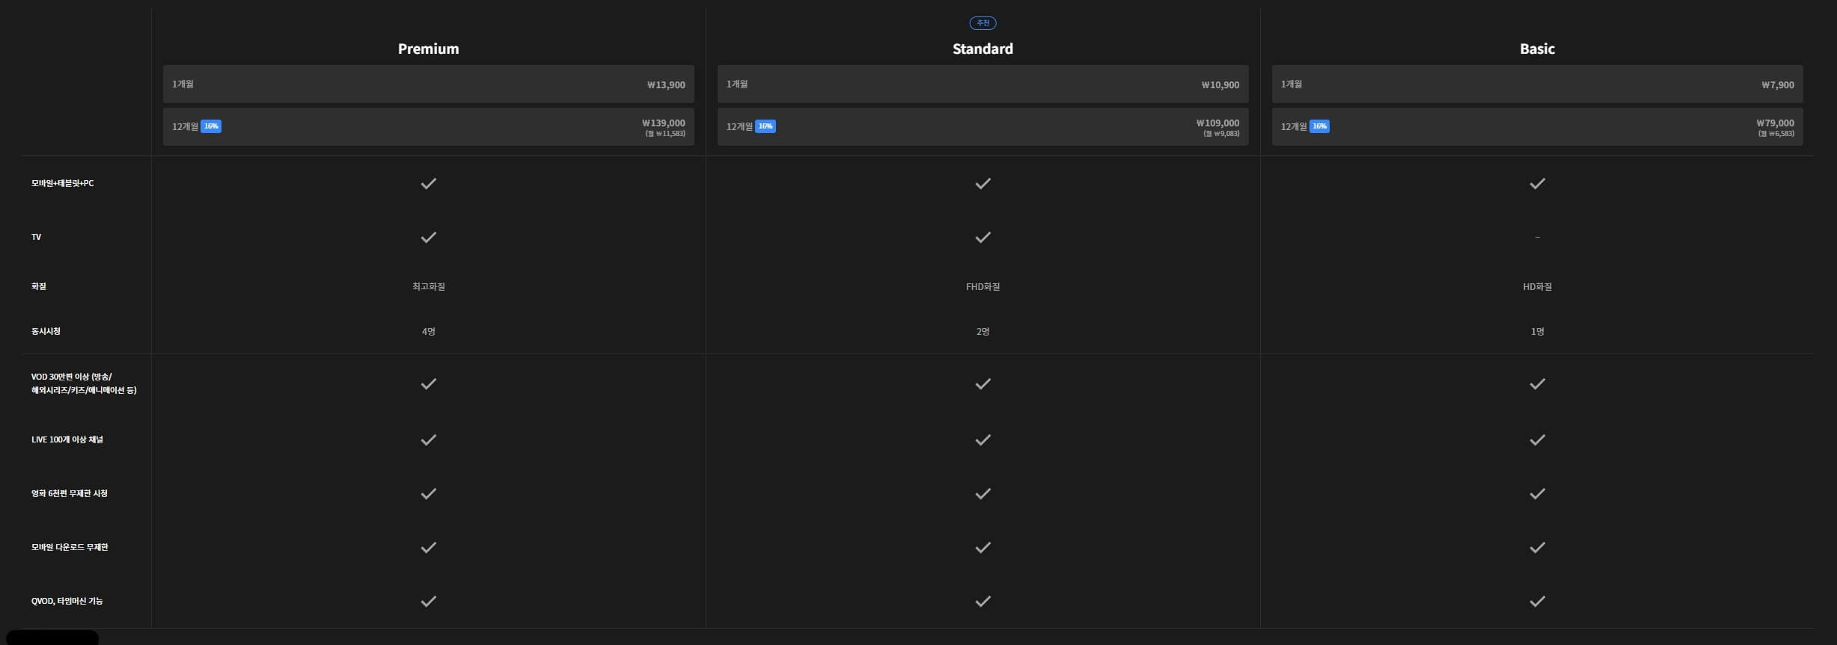Viewport: 1837px width, 645px height.
Task: Click Standard checkmark in TV row
Action: 982,237
